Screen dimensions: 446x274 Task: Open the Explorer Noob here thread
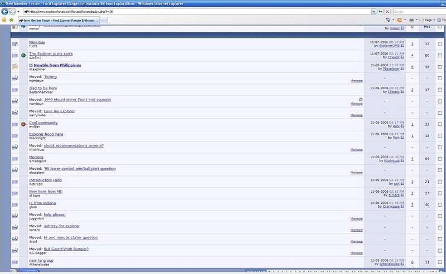pyautogui.click(x=46, y=134)
